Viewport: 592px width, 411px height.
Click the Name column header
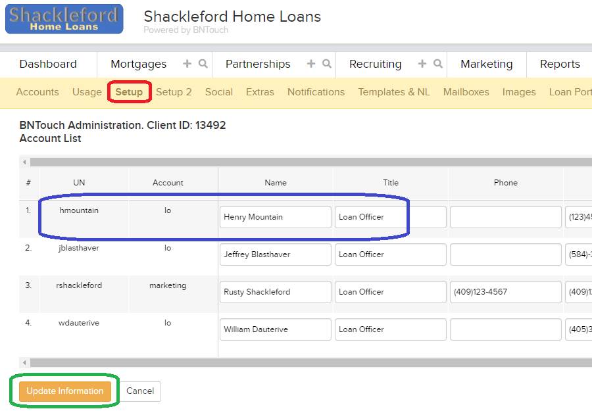pyautogui.click(x=276, y=183)
